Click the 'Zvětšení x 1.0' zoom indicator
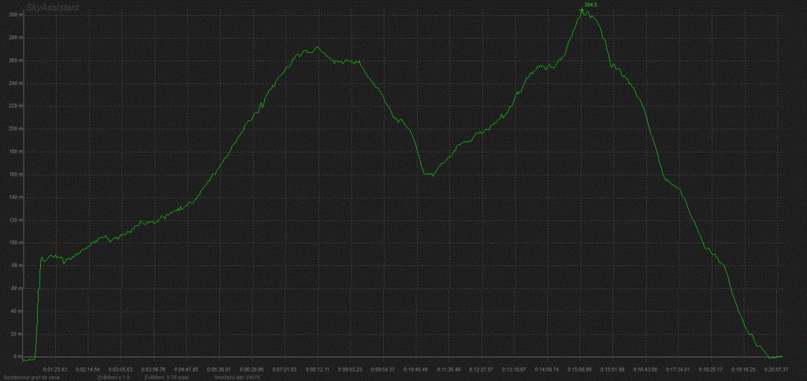 coord(113,377)
